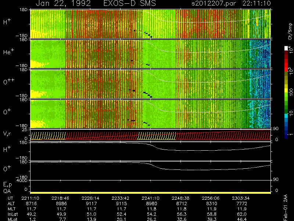This screenshot has height=221, width=294.
Task: Click the UT tick value "2233:42"
Action: (x=121, y=198)
